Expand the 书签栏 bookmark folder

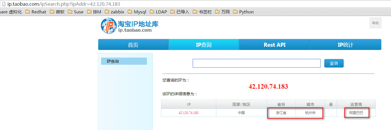tap(202, 12)
